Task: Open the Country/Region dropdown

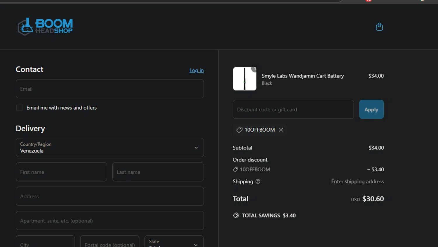Action: tap(110, 147)
